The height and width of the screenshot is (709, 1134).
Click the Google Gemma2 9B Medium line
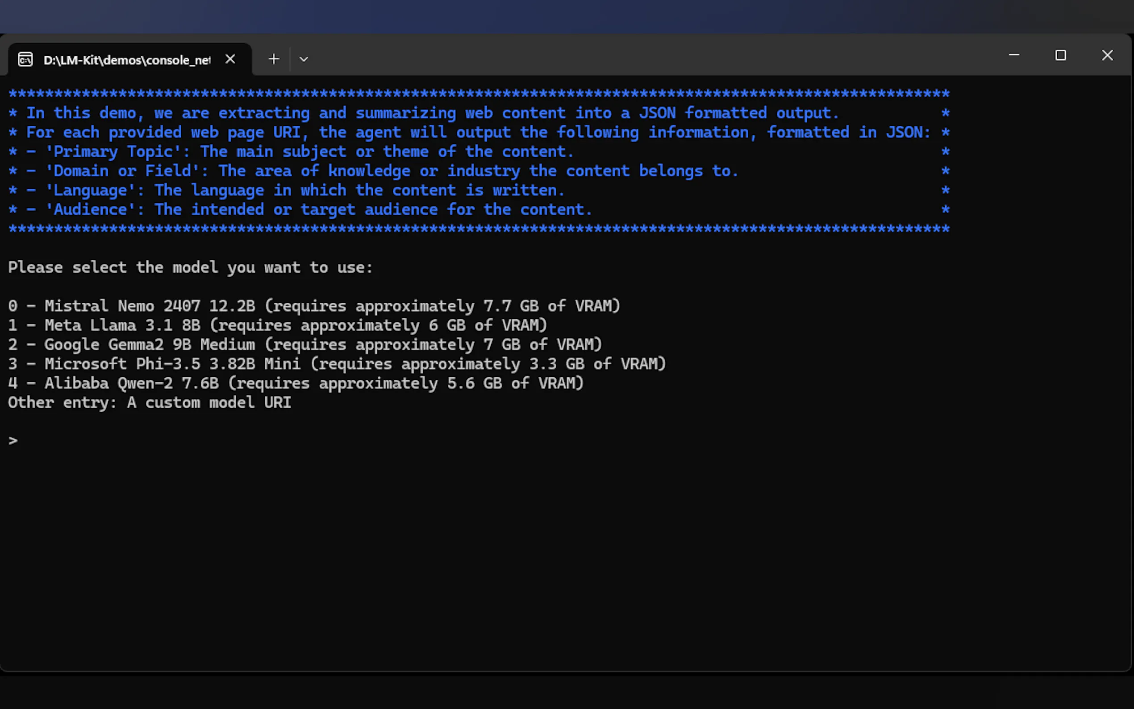tap(305, 345)
